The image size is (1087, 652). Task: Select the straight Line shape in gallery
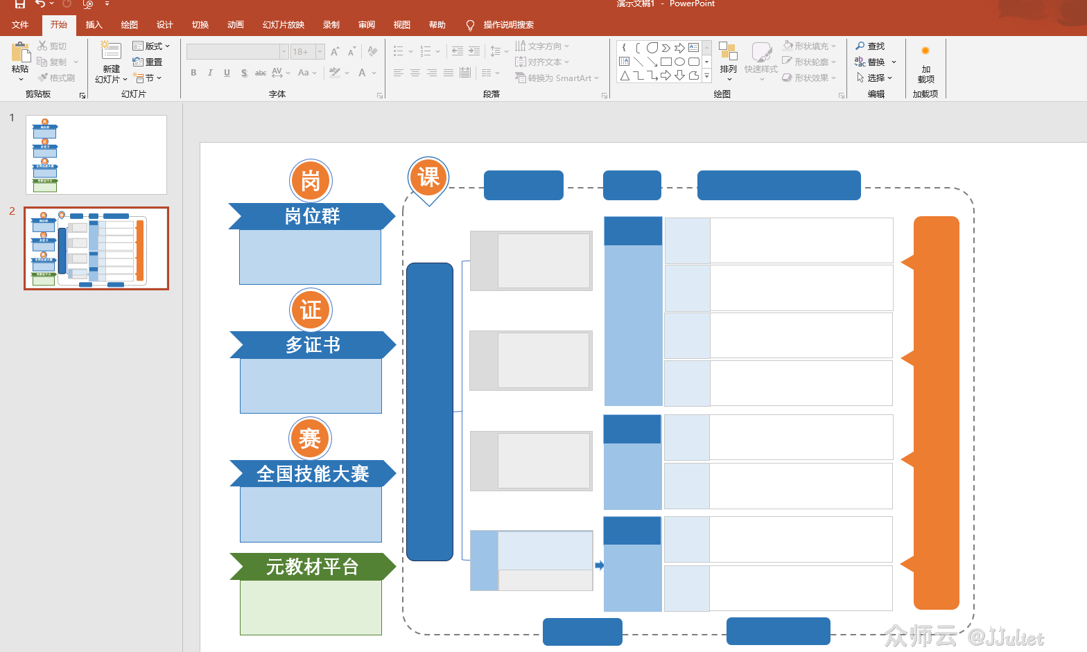(638, 62)
